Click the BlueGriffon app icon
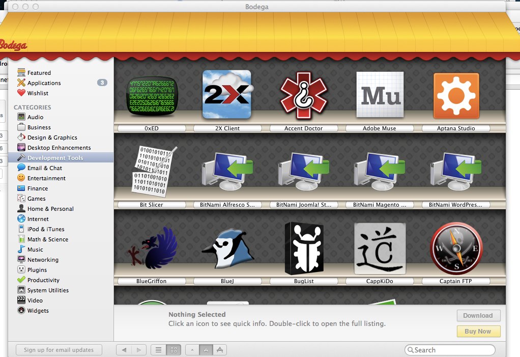520x357 pixels. pos(152,248)
